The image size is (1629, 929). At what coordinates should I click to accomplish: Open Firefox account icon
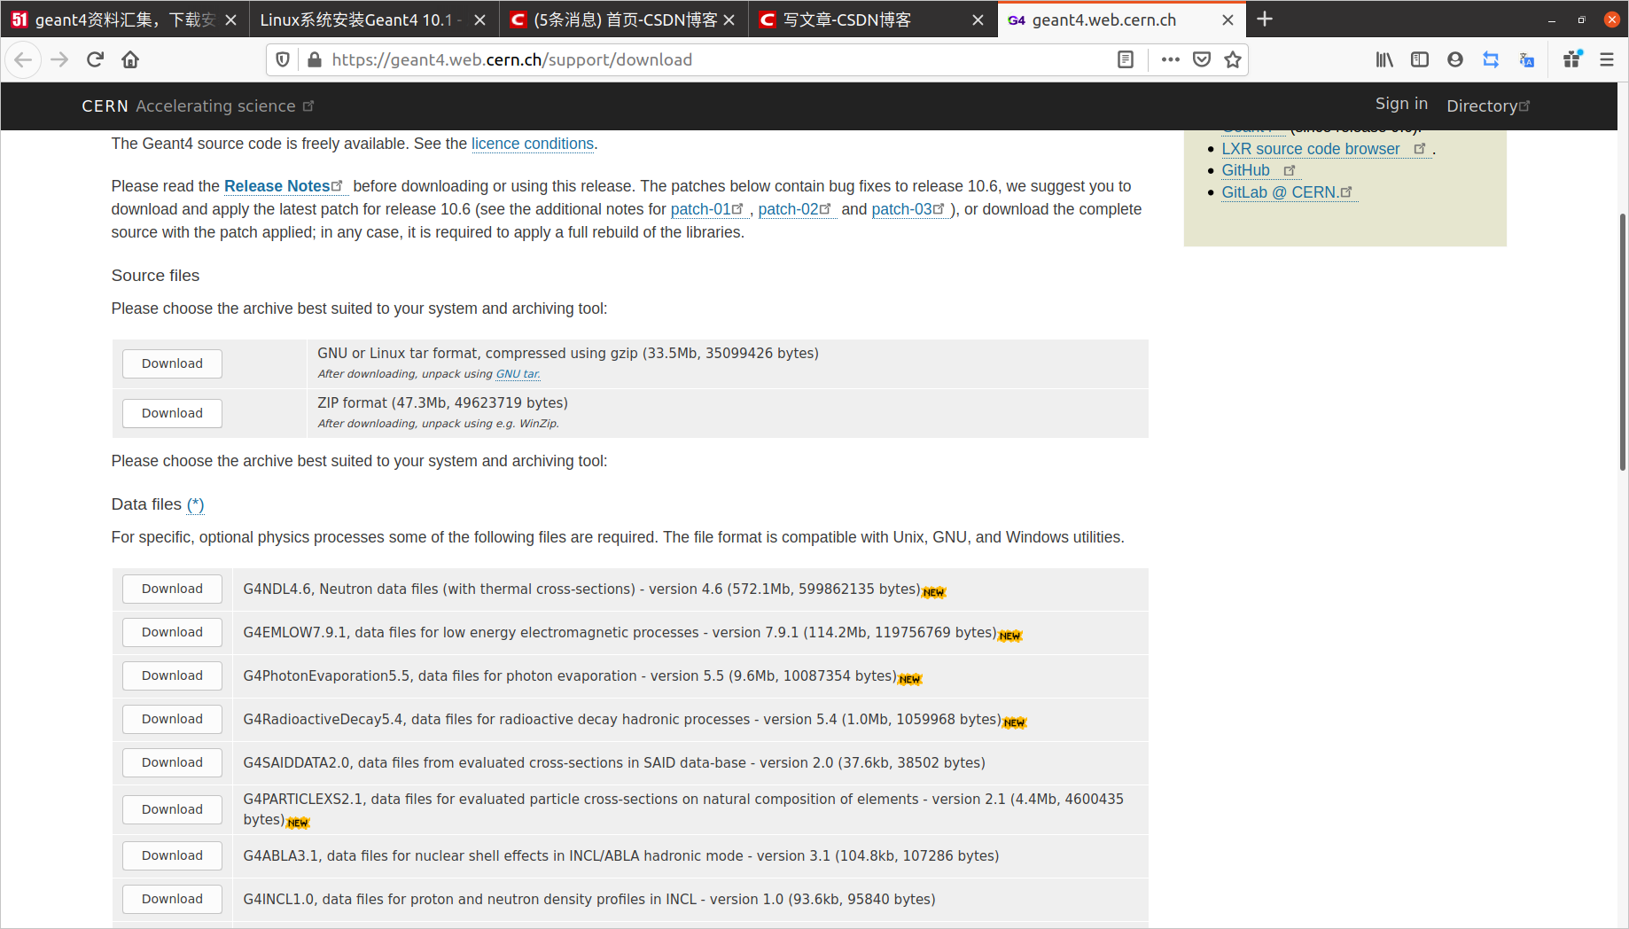(x=1455, y=59)
